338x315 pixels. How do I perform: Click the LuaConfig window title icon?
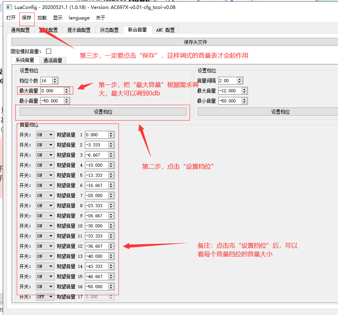point(9,7)
